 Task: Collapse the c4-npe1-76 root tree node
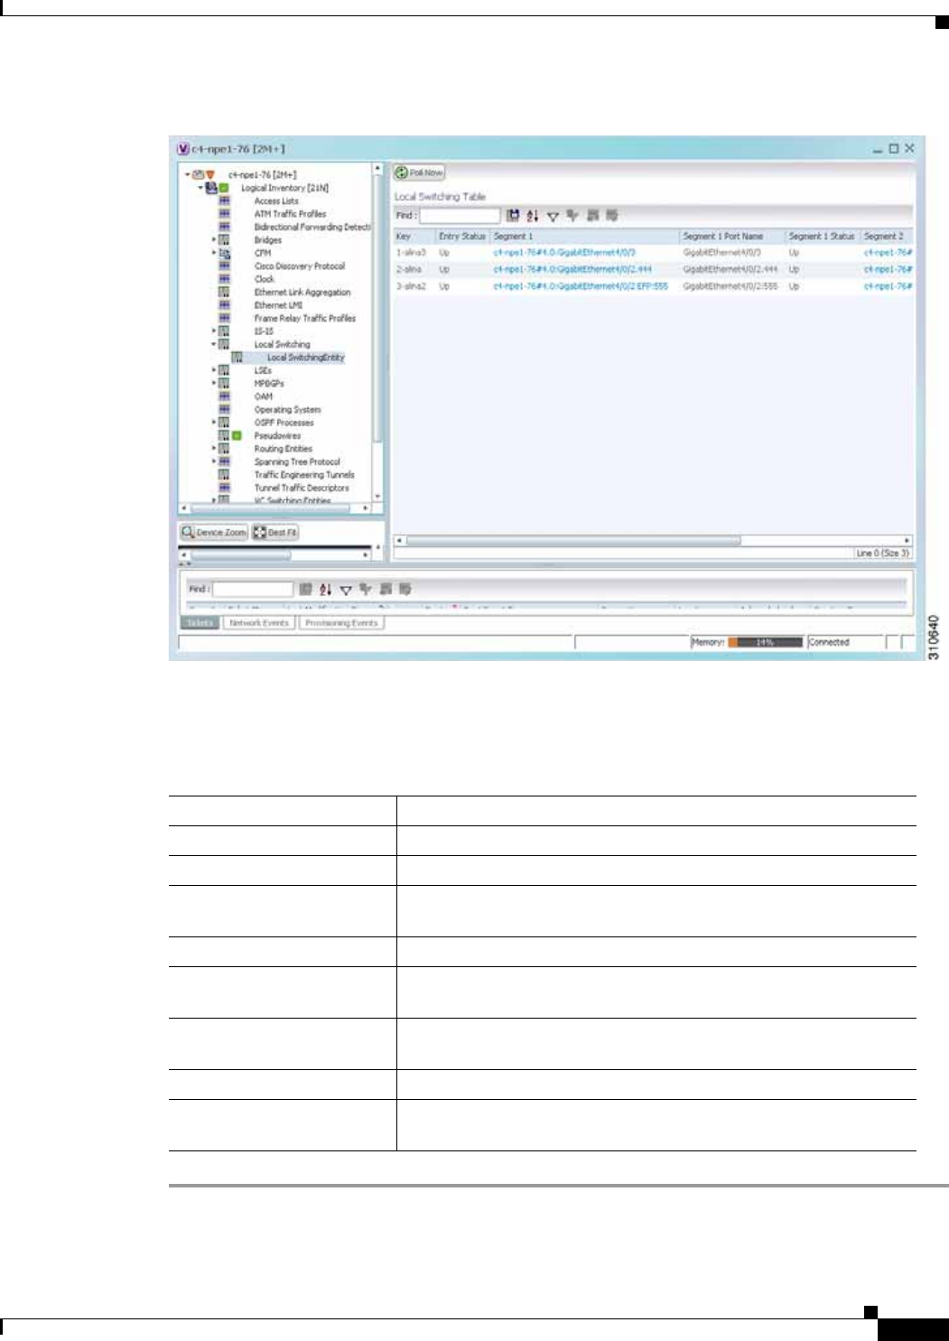[188, 174]
